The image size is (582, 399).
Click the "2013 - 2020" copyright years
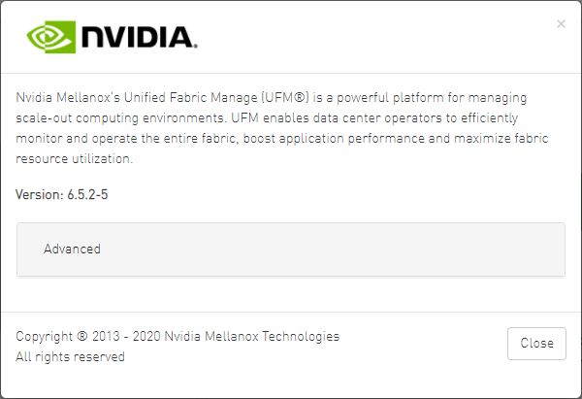click(125, 337)
